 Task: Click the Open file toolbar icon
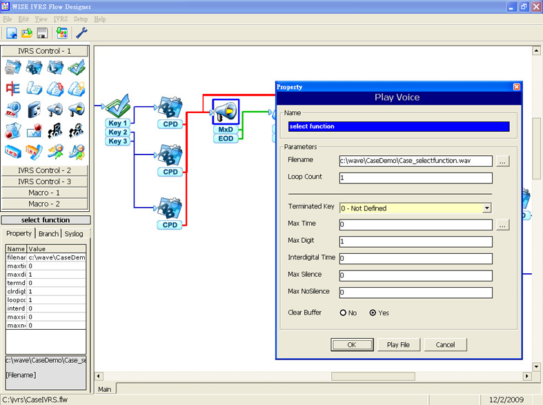[27, 33]
